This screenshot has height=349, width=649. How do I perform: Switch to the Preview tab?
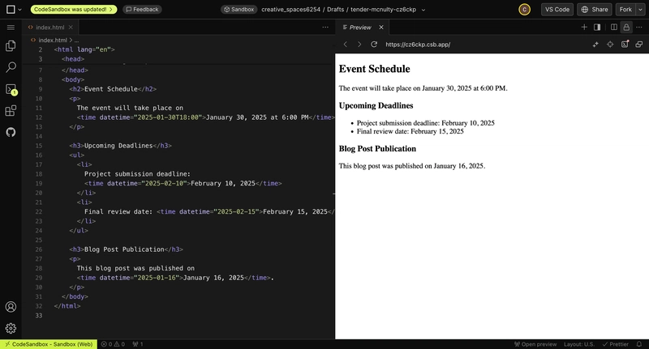tap(357, 27)
